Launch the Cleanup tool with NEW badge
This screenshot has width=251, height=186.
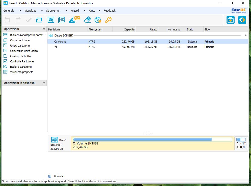pos(74,20)
